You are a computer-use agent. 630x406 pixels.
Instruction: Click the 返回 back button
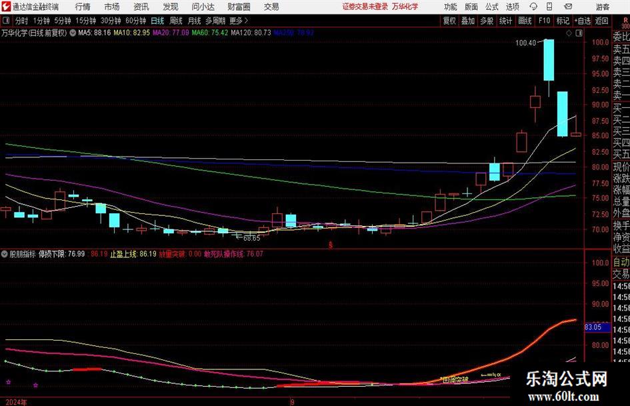click(601, 21)
